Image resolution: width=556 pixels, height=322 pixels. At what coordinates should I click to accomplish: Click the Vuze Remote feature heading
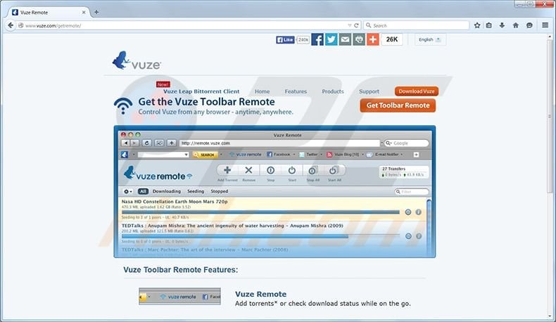(x=260, y=294)
